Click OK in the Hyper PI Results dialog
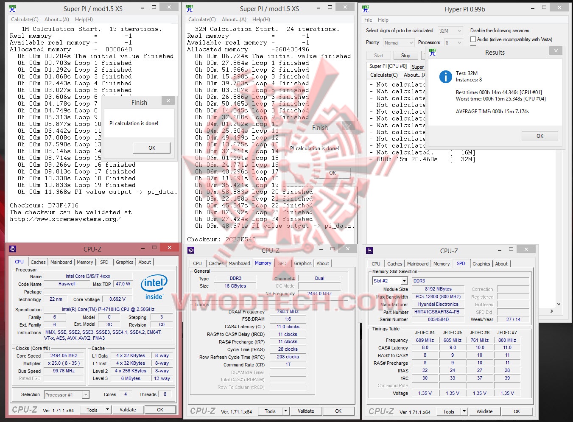573x422 pixels. pyautogui.click(x=539, y=136)
